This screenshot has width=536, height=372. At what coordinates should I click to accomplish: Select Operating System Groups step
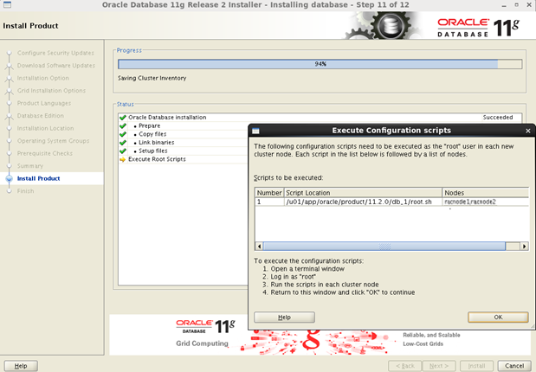click(53, 141)
